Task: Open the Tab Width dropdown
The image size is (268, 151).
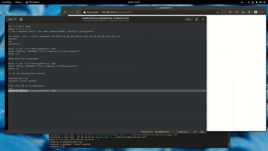Action: [x=162, y=132]
